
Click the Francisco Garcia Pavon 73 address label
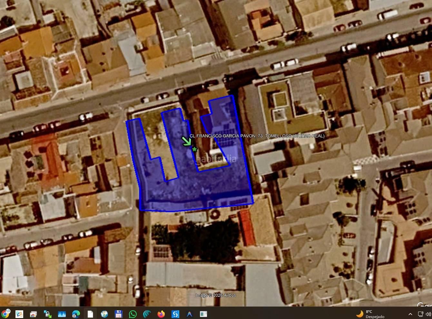pos(257,136)
